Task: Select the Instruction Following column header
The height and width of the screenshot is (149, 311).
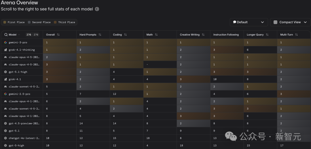Action: (x=226, y=35)
